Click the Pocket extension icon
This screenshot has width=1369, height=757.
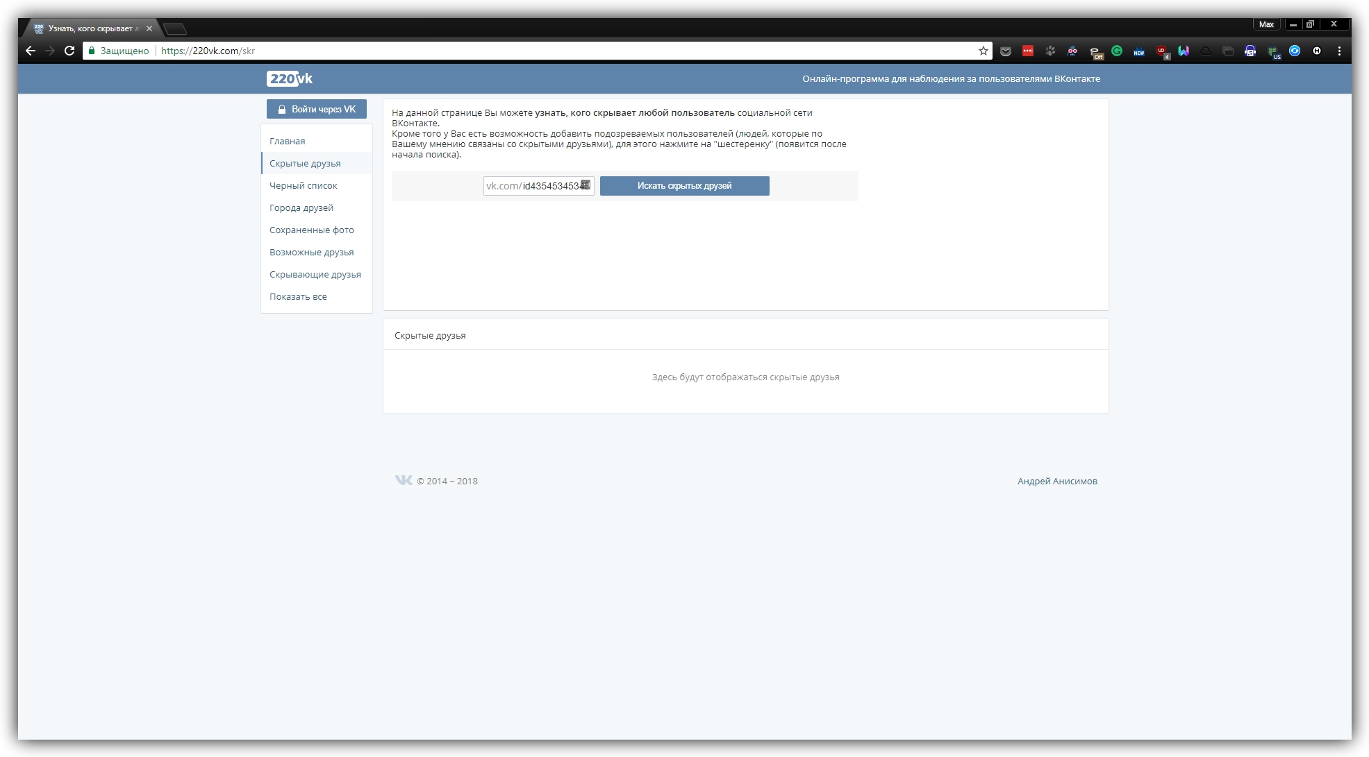point(1005,51)
